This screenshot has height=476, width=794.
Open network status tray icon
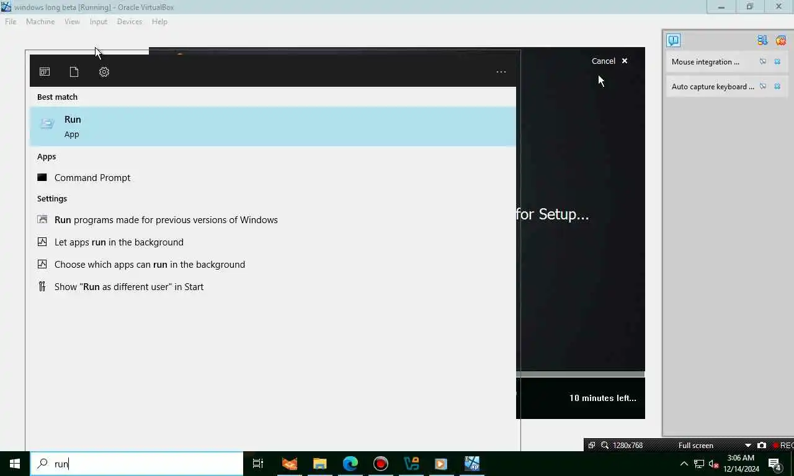tap(699, 464)
